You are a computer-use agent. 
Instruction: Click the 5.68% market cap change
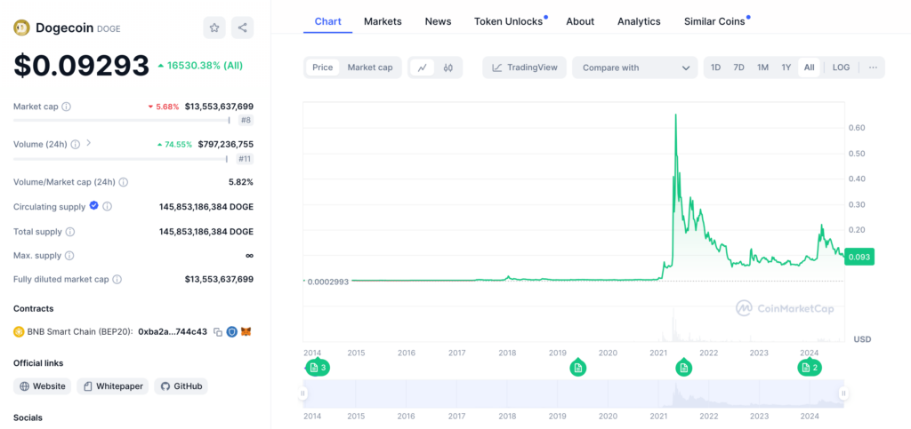pyautogui.click(x=167, y=107)
